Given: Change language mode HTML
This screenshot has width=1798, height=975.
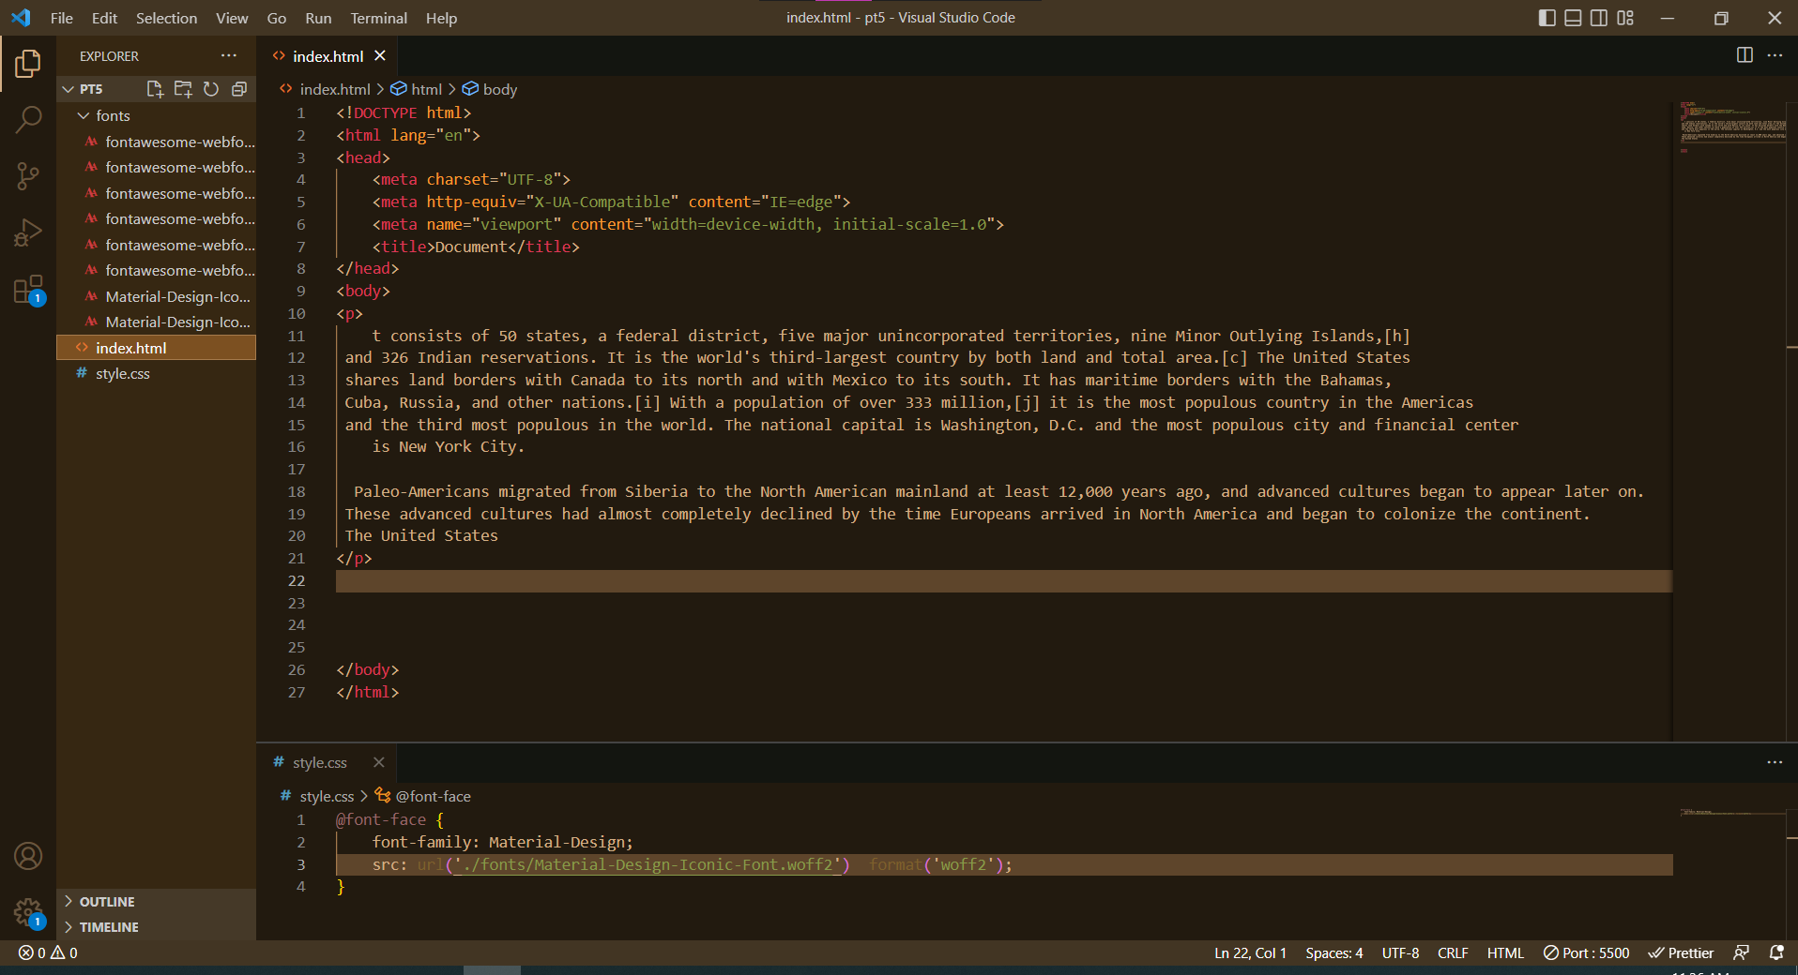Looking at the screenshot, I should click(x=1505, y=952).
